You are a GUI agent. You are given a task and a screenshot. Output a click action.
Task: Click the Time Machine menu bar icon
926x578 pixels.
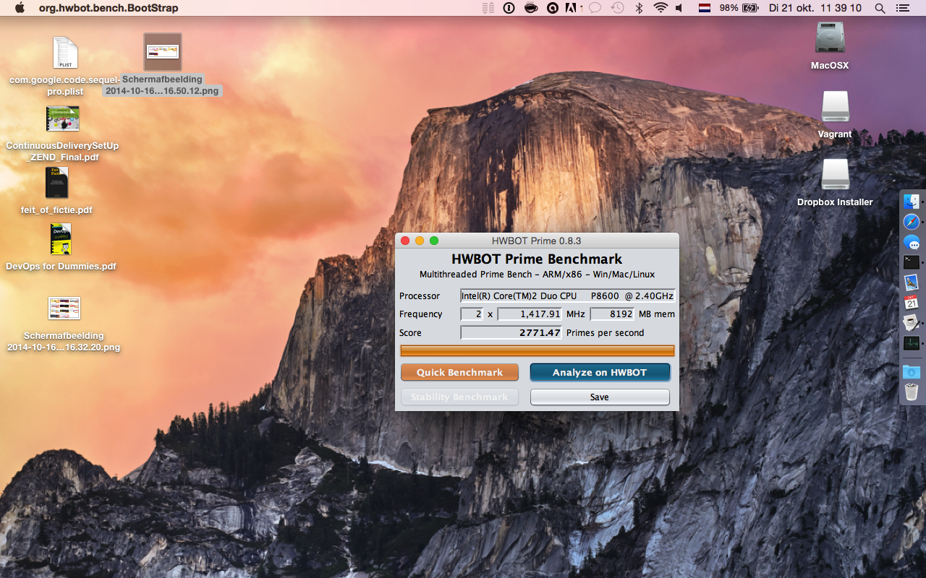point(617,8)
